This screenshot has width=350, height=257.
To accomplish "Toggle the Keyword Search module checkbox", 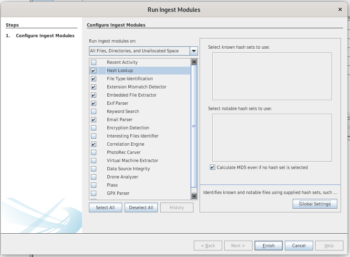I will [94, 112].
